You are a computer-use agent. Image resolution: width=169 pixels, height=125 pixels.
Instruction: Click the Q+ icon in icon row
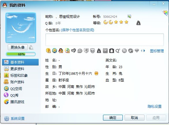pos(118,51)
